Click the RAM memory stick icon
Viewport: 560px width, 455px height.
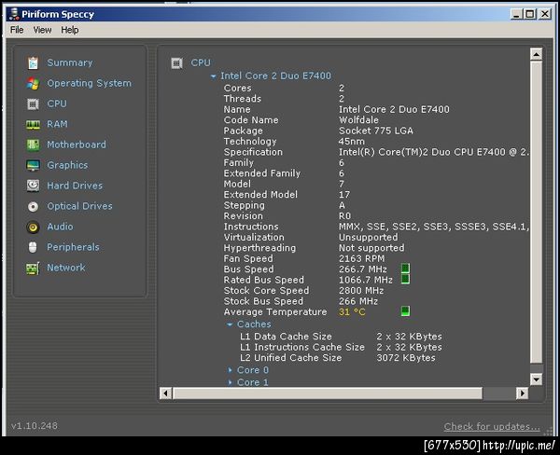pos(33,125)
